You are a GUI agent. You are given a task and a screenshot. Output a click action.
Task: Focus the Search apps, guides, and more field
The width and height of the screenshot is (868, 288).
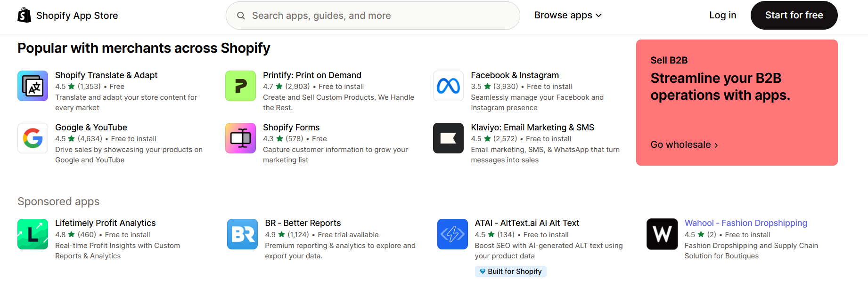pyautogui.click(x=373, y=16)
